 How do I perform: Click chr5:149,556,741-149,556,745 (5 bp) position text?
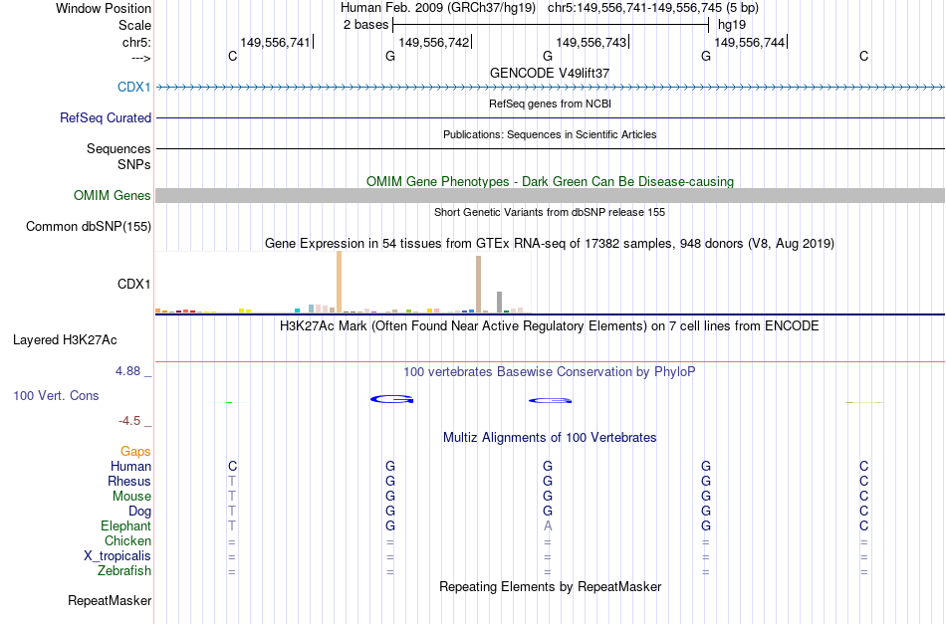[x=653, y=8]
